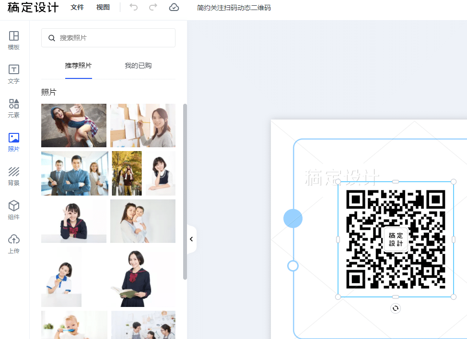
Task: Click the cloud save status icon
Action: pos(174,8)
